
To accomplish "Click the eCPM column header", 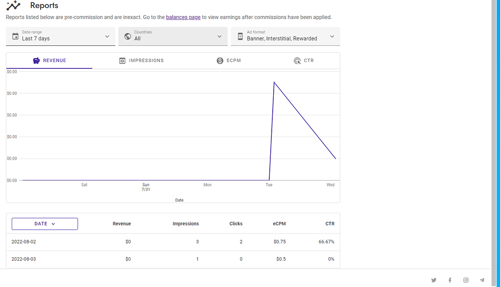I will (x=280, y=224).
